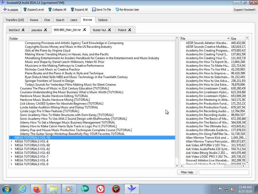
Task: Expand the MEGA TUTORIALS VOL-6 folder arrow
Action: tap(12, 141)
